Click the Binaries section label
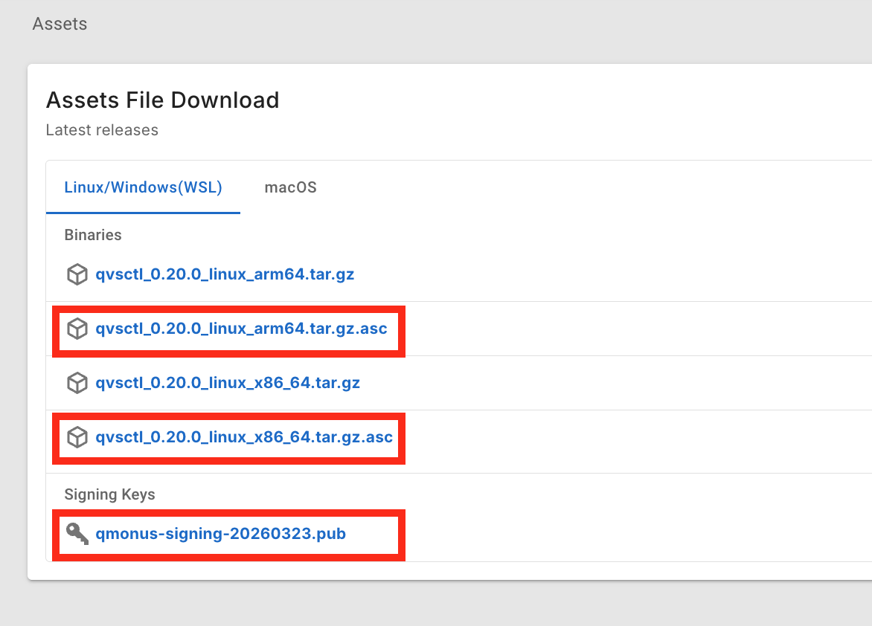 [93, 235]
